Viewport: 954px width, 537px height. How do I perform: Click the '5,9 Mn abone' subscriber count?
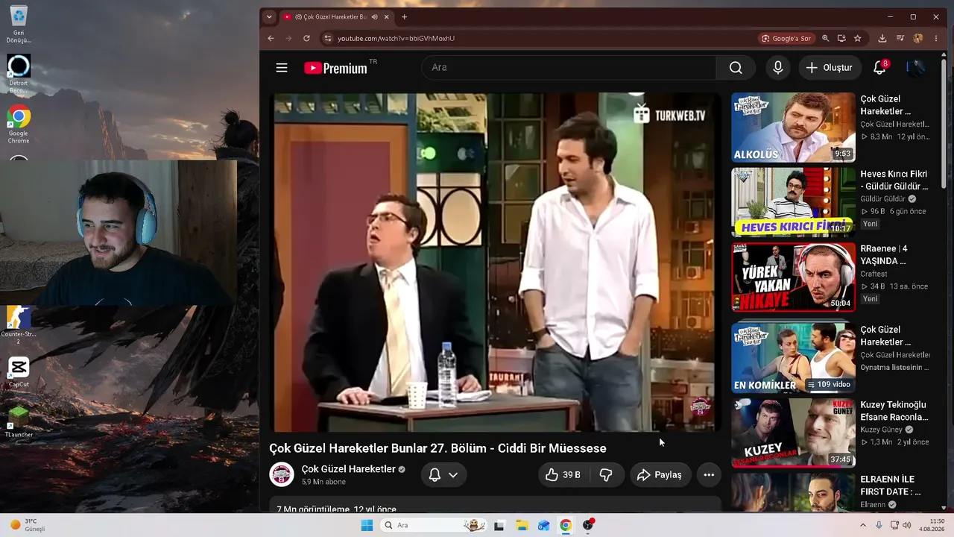pyautogui.click(x=323, y=483)
